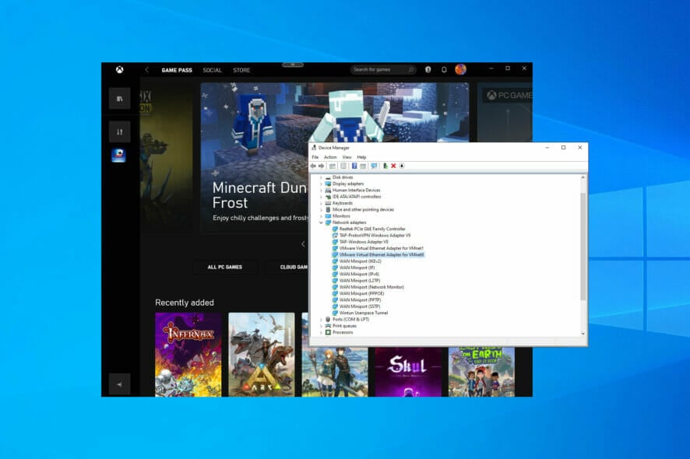Select WAN Miniport (PPPOE)
The height and width of the screenshot is (459, 690).
coord(361,294)
